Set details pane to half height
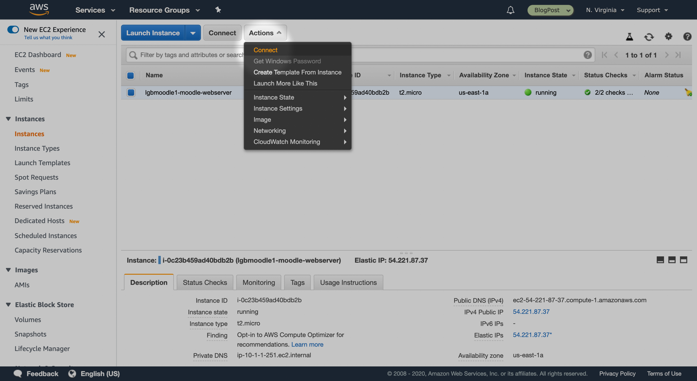The image size is (697, 381). coord(672,260)
